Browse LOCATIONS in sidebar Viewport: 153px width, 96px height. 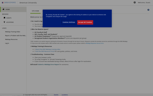pos(10,22)
